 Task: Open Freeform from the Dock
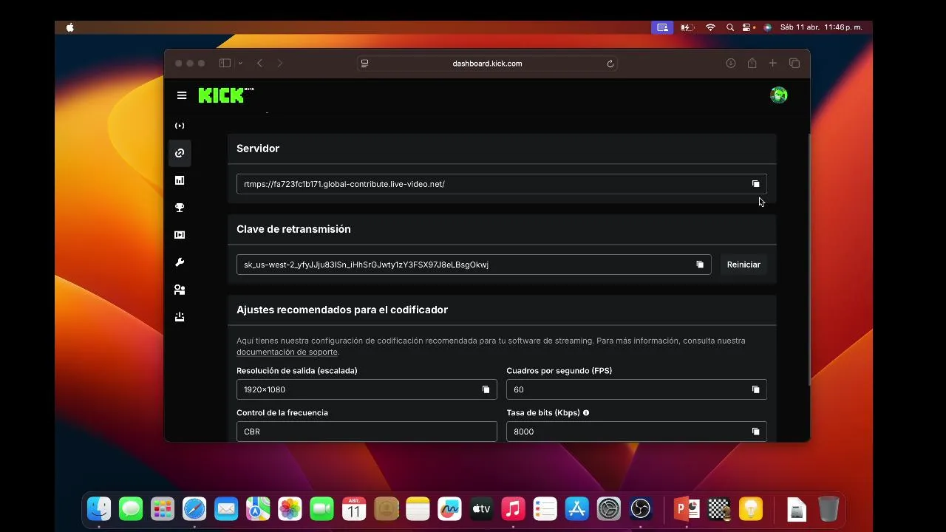(449, 508)
